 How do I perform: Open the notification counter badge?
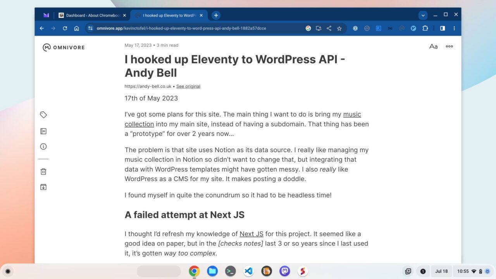coord(423,271)
